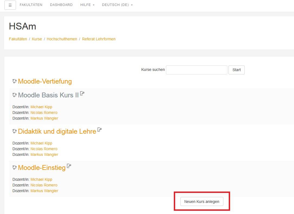Navigate to Kurse via the breadcrumb
Screen dimensions: 294x214
point(37,39)
